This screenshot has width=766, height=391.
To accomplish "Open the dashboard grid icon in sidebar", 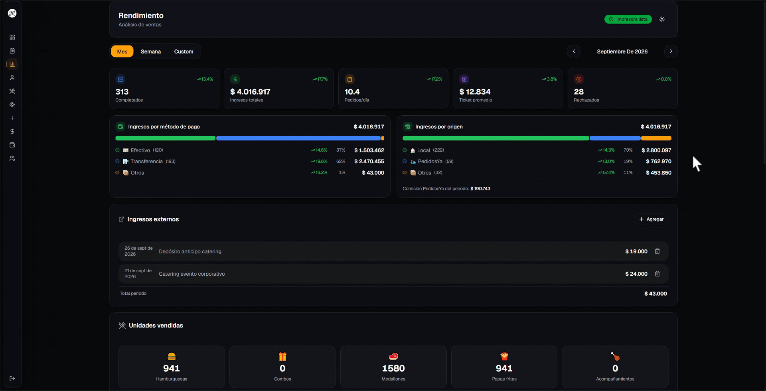I will point(12,37).
